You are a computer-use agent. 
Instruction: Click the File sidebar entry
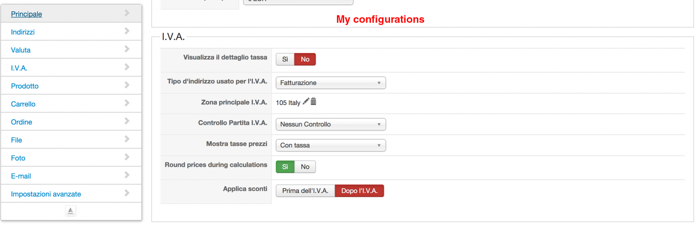click(x=16, y=140)
